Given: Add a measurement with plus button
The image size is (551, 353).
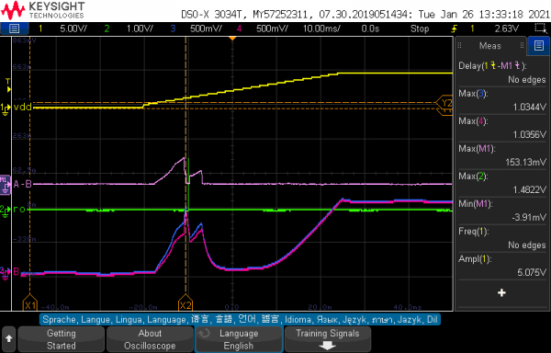Looking at the screenshot, I should coord(501,292).
